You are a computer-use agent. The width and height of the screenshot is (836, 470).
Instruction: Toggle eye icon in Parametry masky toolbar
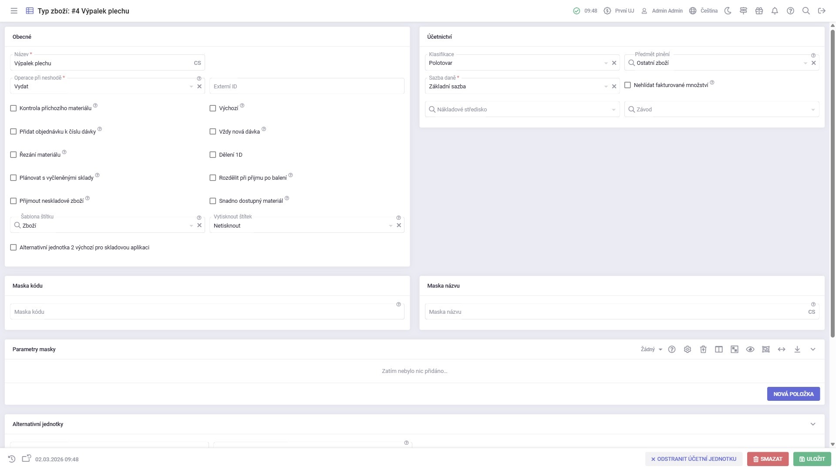point(750,349)
